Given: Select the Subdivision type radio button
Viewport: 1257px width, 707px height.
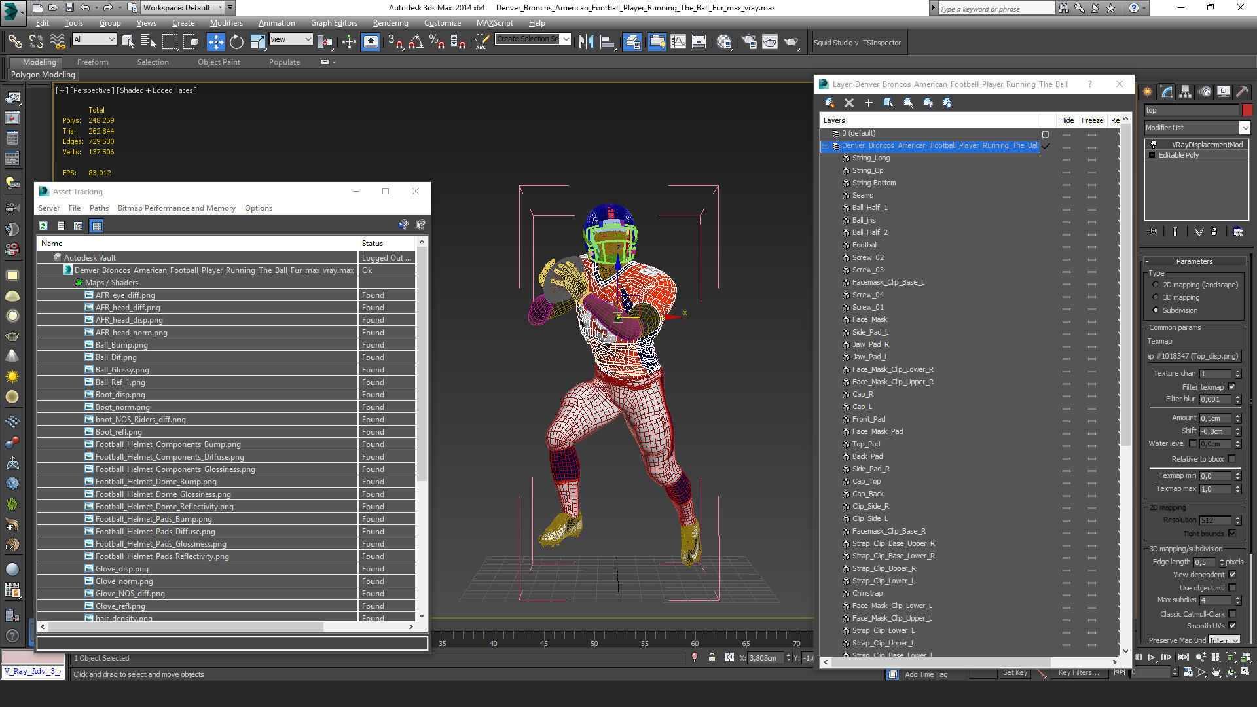Looking at the screenshot, I should [x=1156, y=310].
